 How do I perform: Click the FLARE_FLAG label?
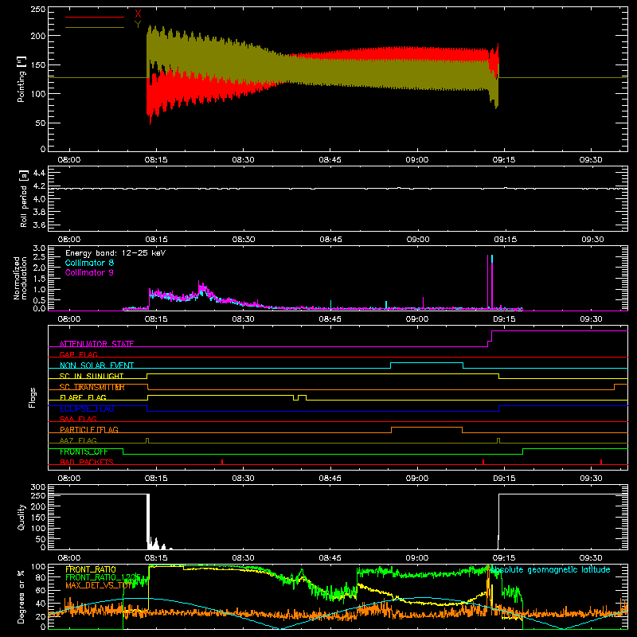click(83, 397)
